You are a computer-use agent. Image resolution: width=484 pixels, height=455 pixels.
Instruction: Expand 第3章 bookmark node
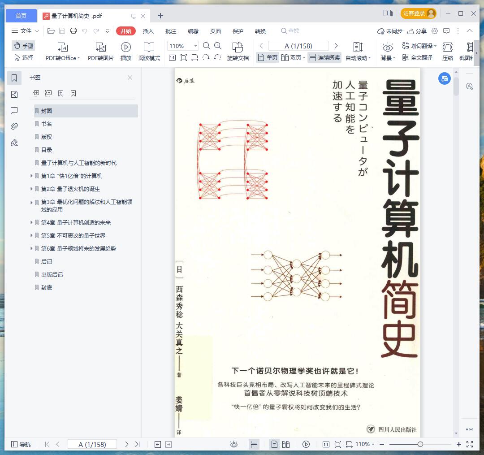pyautogui.click(x=31, y=203)
